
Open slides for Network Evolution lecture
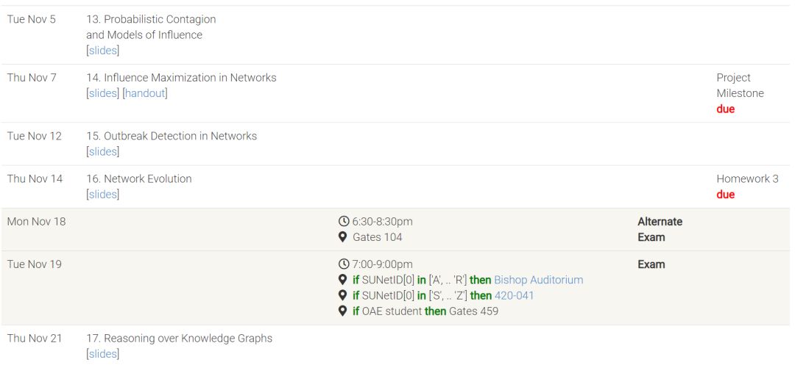pyautogui.click(x=102, y=195)
